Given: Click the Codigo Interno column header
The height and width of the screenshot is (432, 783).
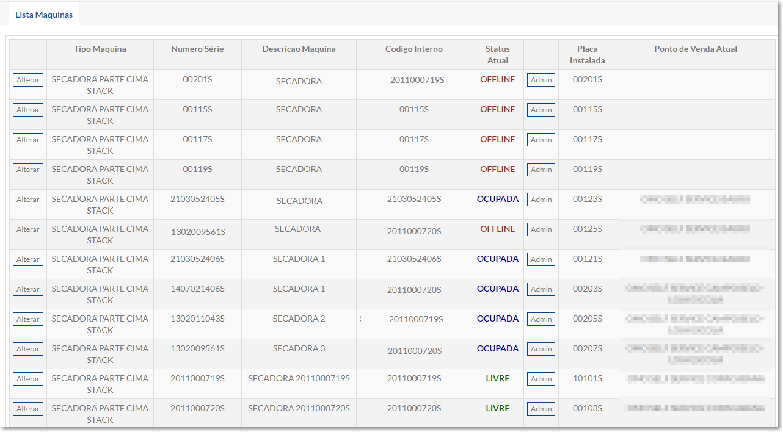Looking at the screenshot, I should (413, 49).
